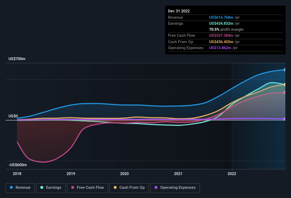The width and height of the screenshot is (291, 198).
Task: Toggle the Cash From Op legend button
Action: coord(129,188)
